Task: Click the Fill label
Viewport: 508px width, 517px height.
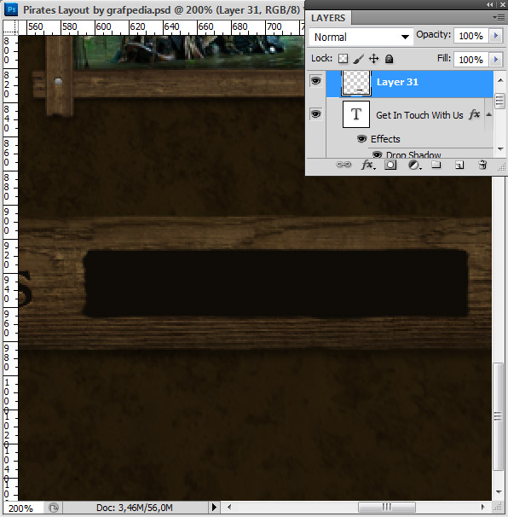Action: click(444, 58)
